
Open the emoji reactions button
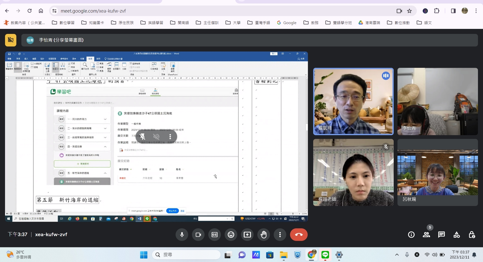[231, 235]
